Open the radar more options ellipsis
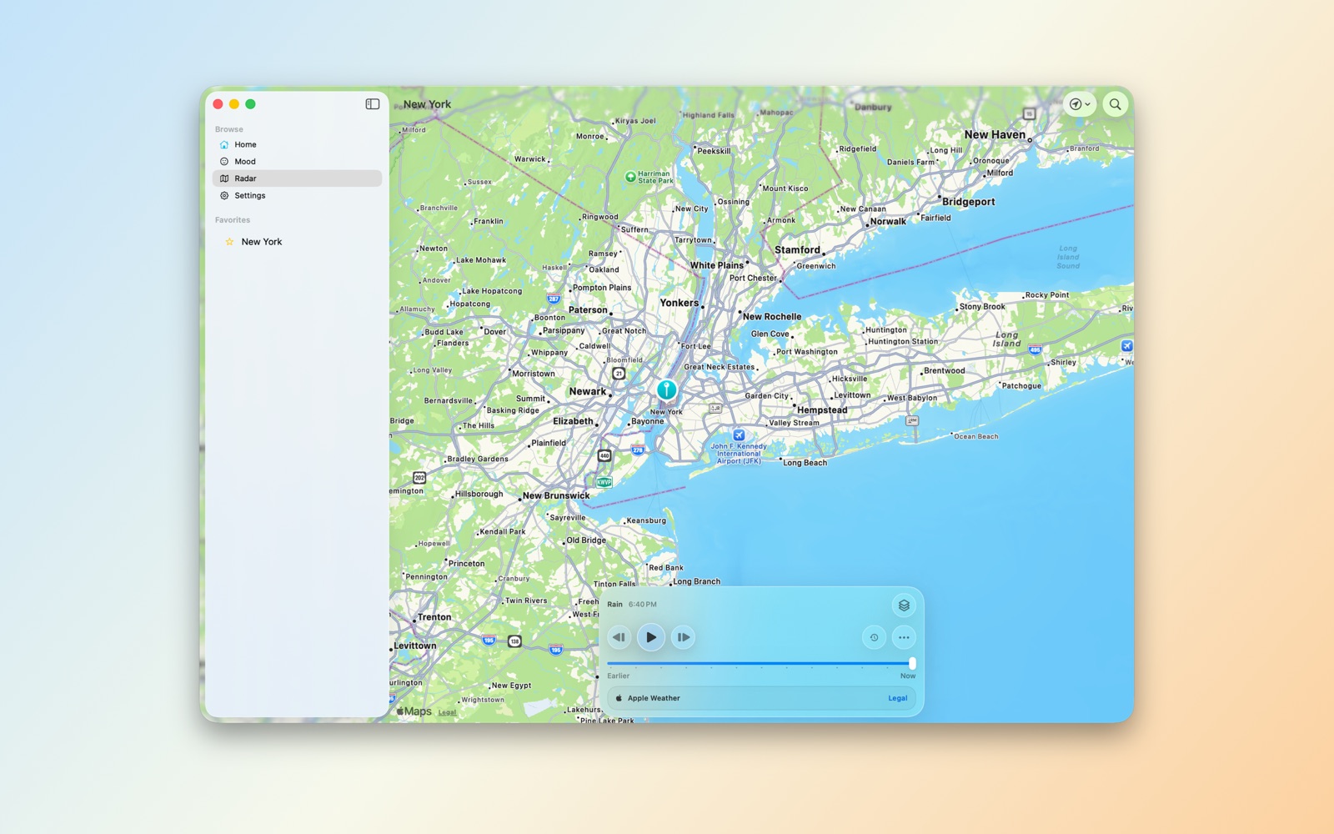1334x834 pixels. click(904, 637)
